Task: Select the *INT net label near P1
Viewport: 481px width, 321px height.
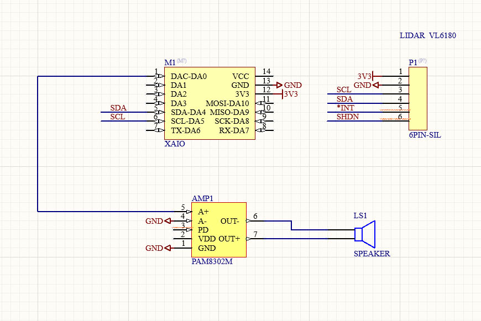Action: pos(345,108)
